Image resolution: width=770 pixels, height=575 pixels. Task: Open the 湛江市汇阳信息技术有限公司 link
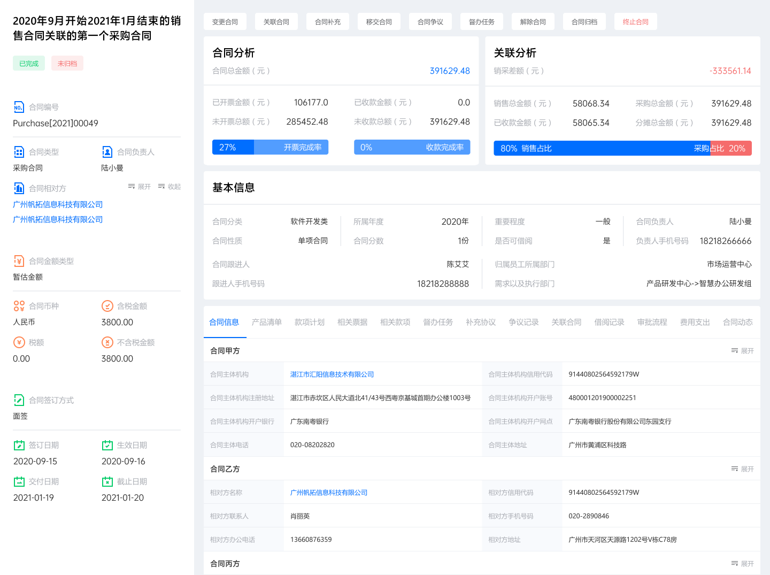[332, 374]
